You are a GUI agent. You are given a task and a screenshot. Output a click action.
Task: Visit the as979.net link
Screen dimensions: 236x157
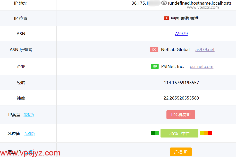pos(205,50)
